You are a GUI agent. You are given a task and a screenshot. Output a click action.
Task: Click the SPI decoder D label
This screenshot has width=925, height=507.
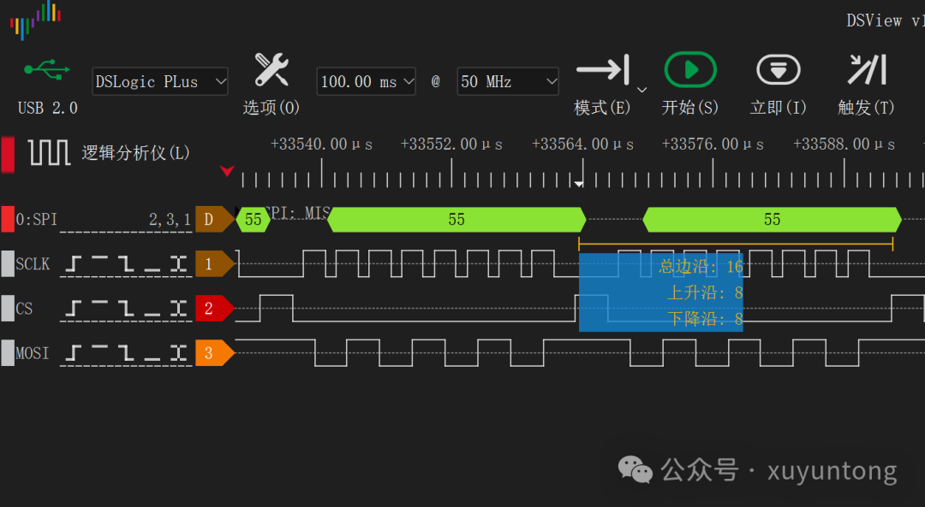(215, 219)
